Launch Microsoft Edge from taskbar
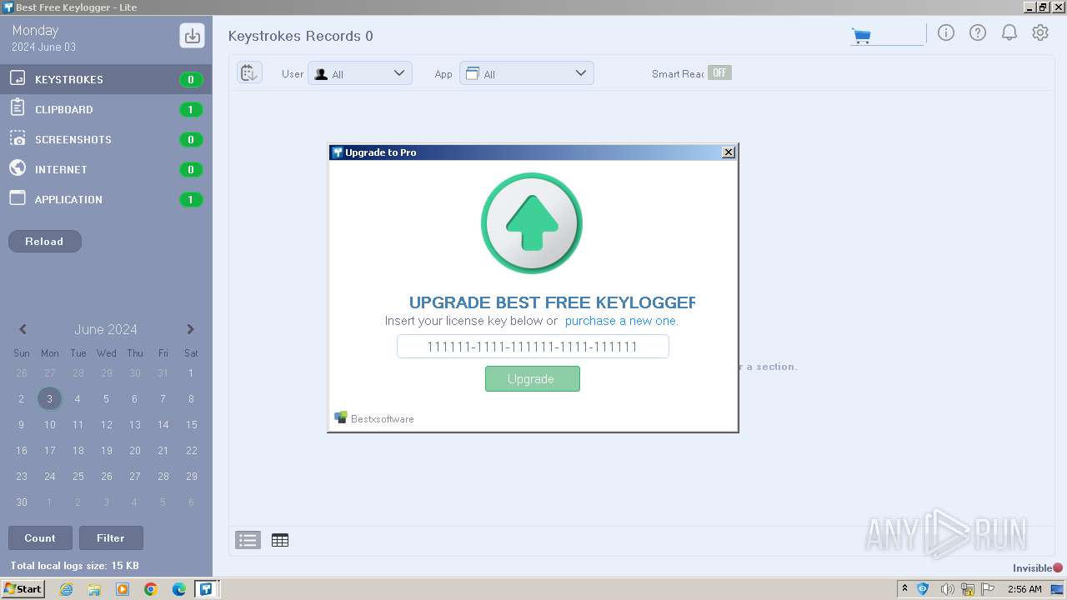 (x=179, y=589)
